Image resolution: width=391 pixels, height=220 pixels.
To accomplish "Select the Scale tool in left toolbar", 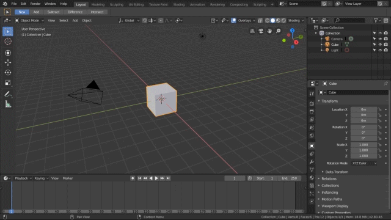I will click(x=8, y=82).
